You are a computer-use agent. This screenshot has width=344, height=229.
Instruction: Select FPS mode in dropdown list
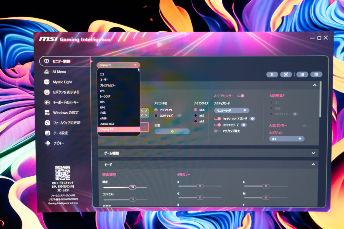click(x=119, y=91)
